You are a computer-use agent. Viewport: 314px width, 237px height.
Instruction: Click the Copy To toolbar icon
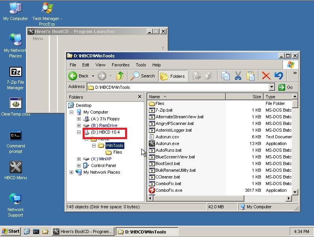209,76
